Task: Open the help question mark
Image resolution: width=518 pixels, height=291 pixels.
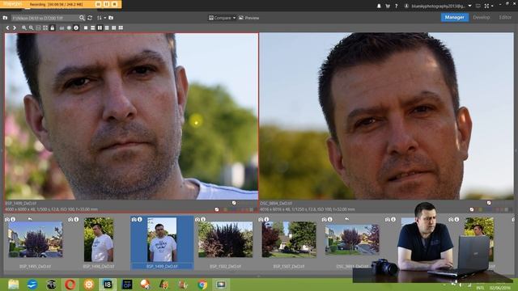Action: pyautogui.click(x=396, y=6)
